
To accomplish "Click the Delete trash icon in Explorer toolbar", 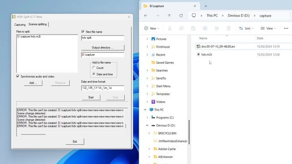I will (x=229, y=28).
